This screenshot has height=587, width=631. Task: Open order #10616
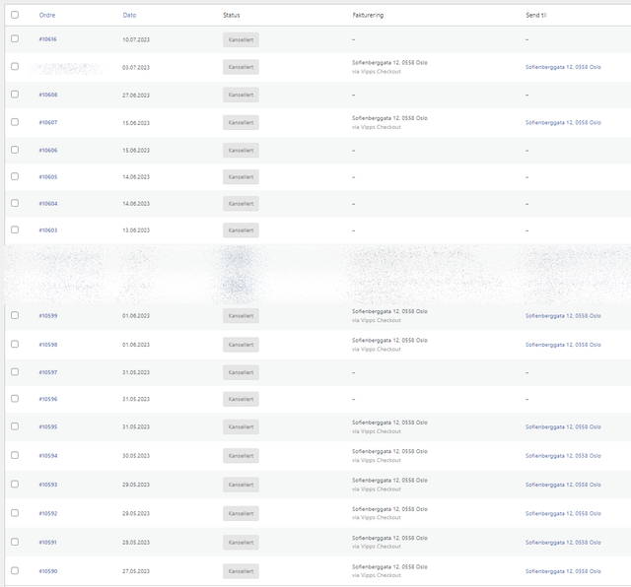pos(48,39)
